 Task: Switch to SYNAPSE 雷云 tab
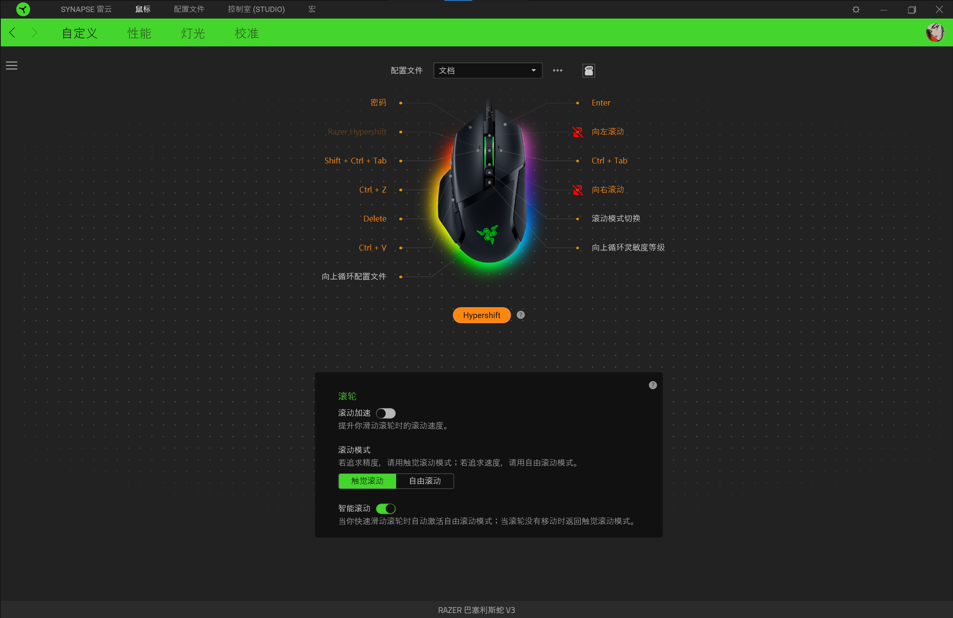coord(86,9)
